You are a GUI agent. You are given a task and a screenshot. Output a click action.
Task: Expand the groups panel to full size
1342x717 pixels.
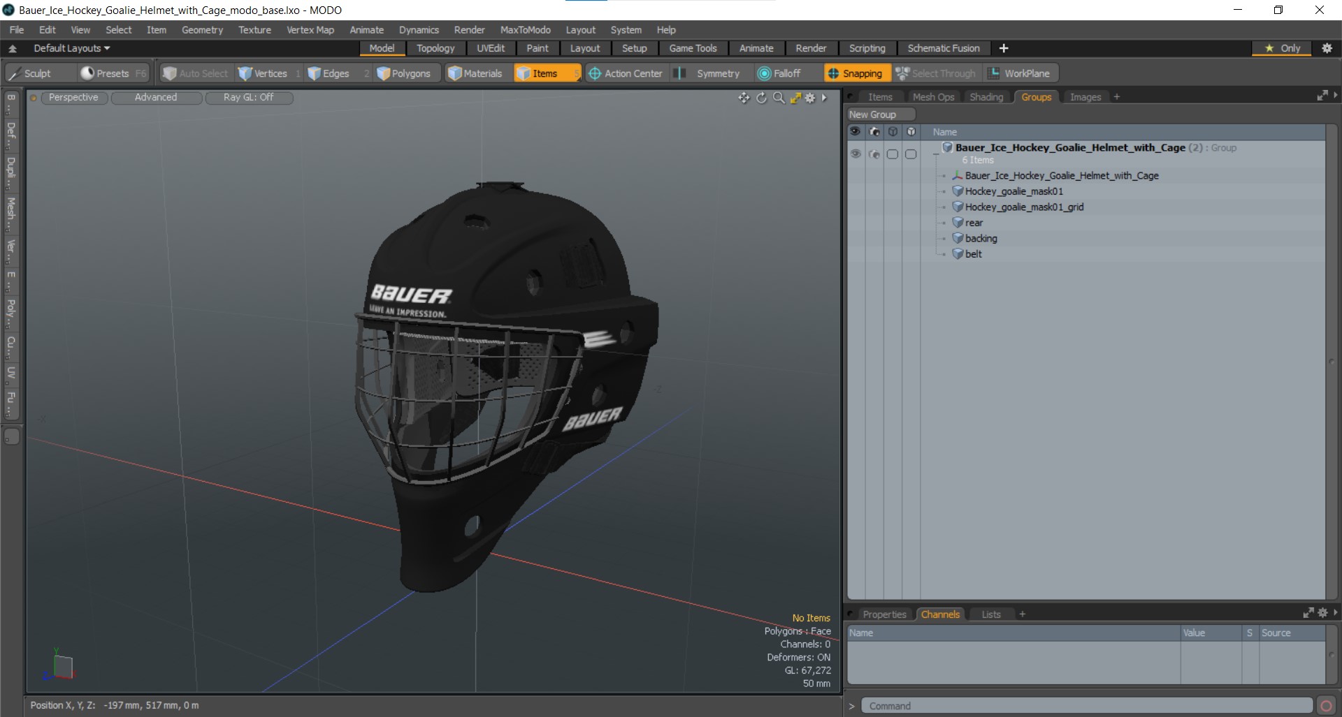[1322, 96]
